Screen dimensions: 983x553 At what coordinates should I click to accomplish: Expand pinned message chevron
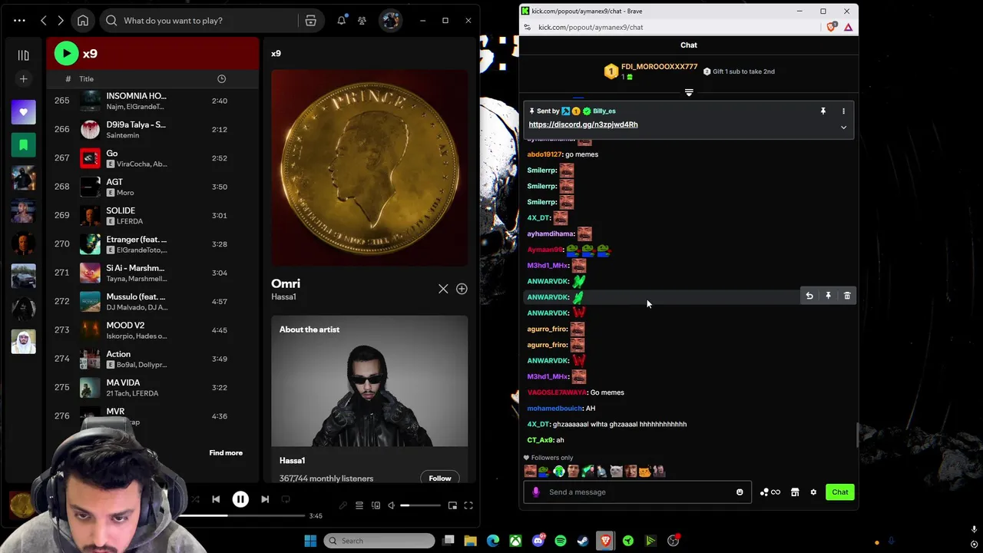pos(843,127)
